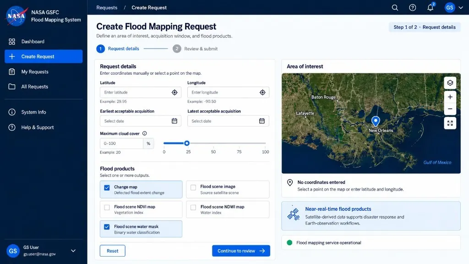Open All Requests
Viewport: 469px width, 264px height.
[44, 87]
